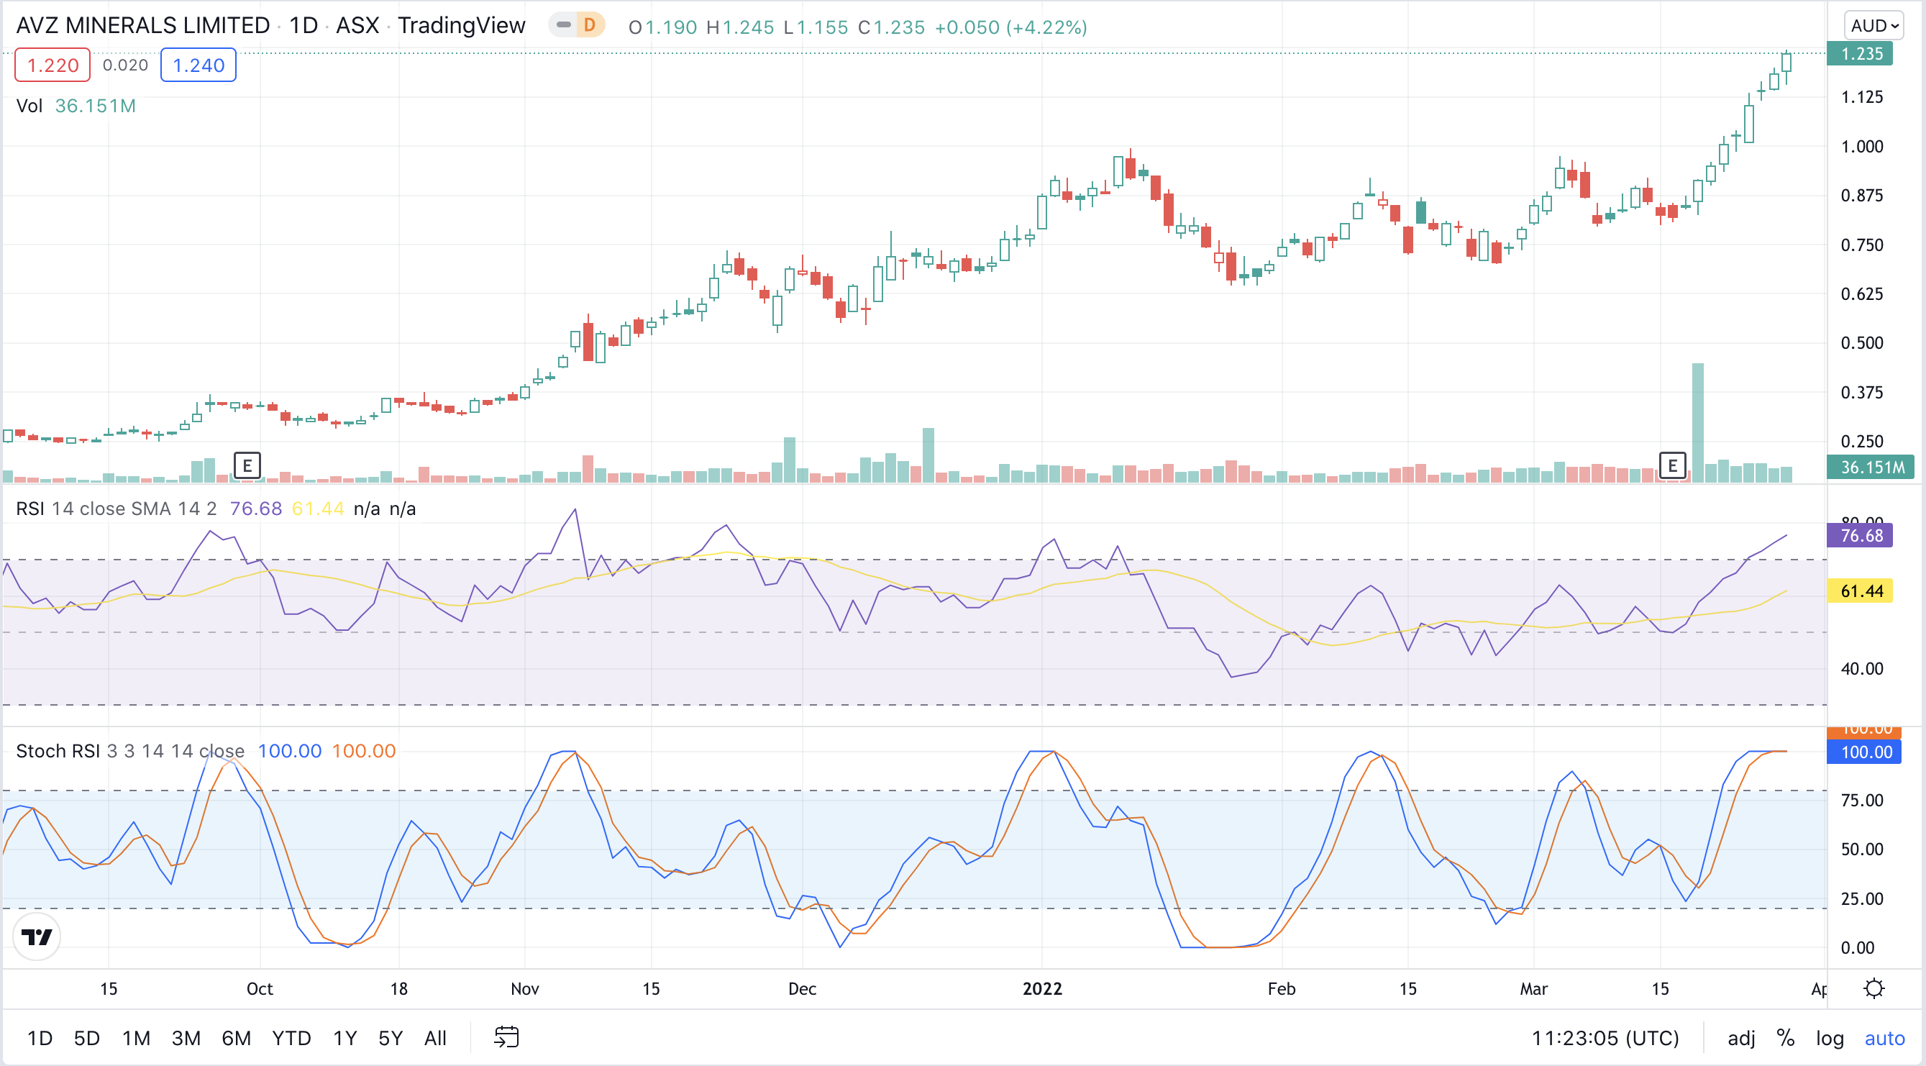Screen dimensions: 1926x1066
Task: Toggle log scale mode
Action: point(1829,1038)
